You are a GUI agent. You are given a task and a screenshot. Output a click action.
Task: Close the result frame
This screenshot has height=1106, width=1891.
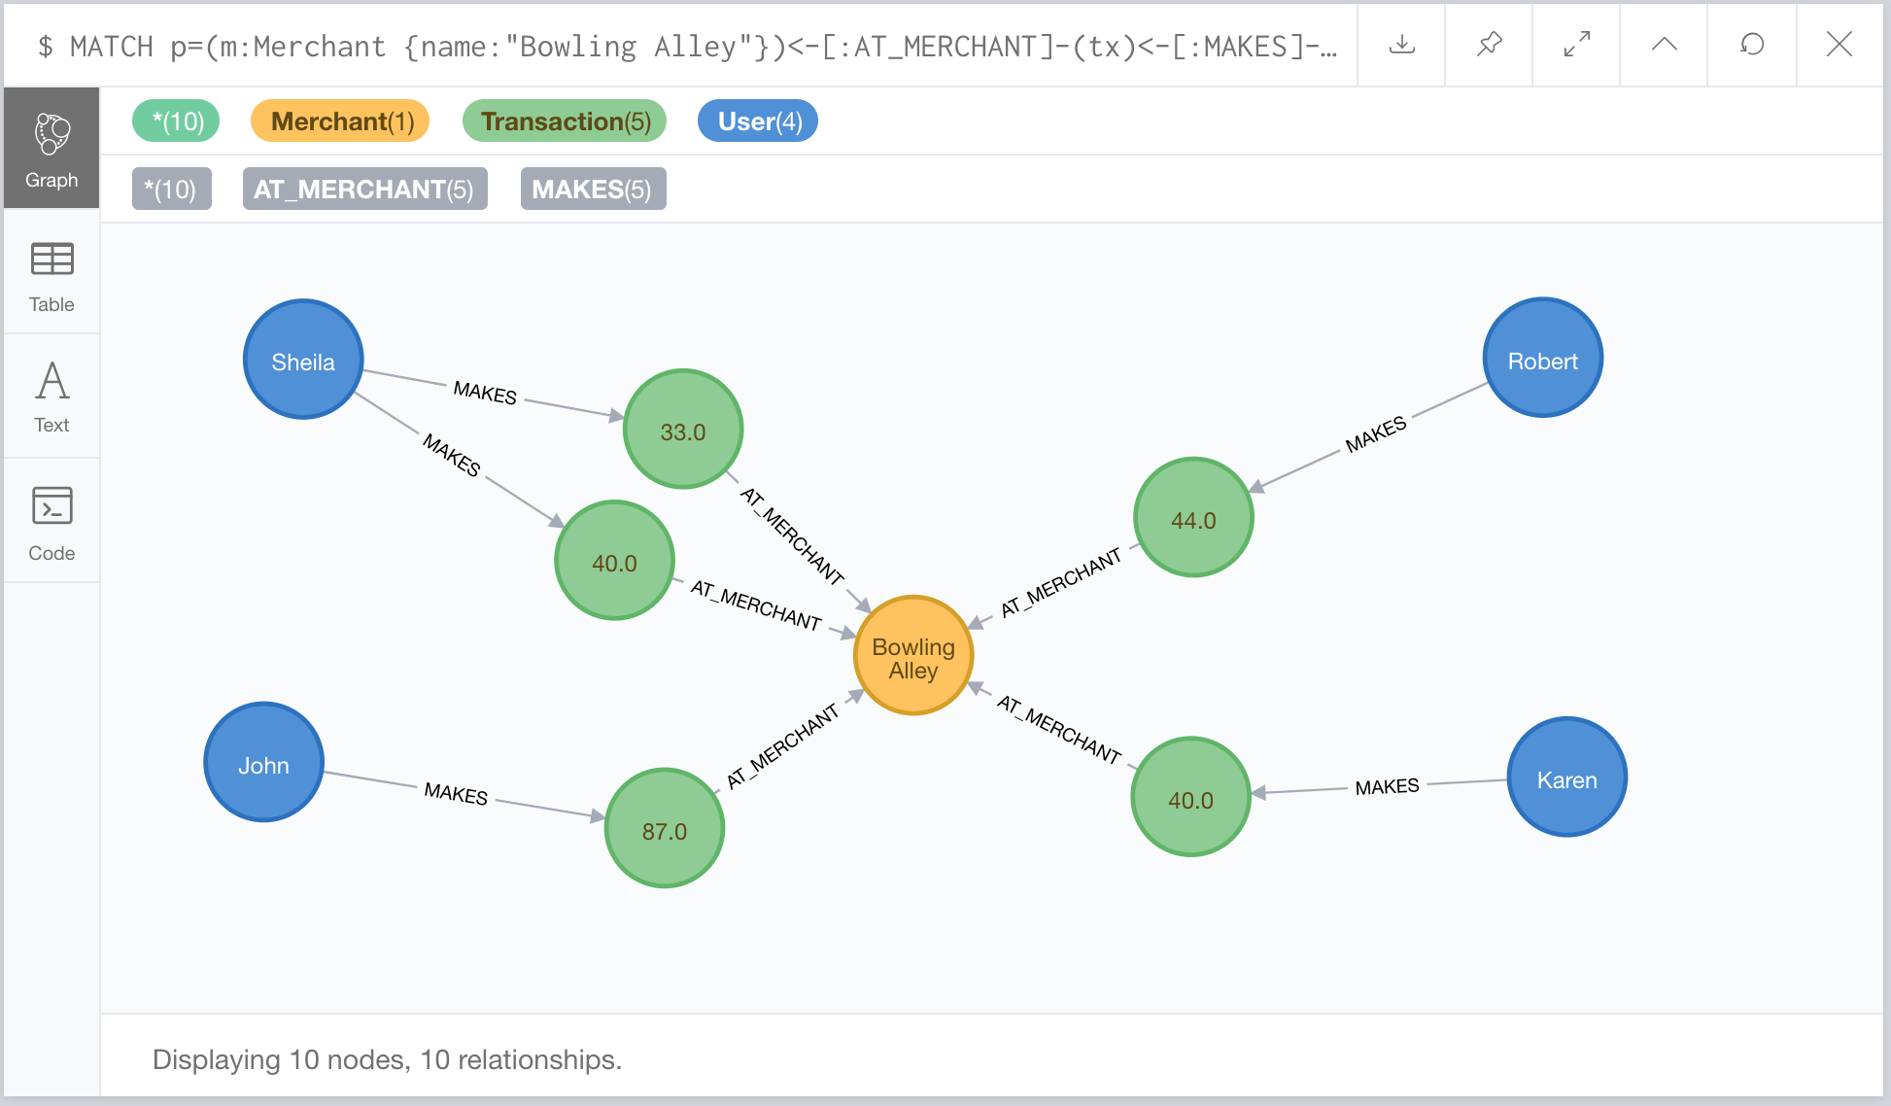(x=1839, y=45)
